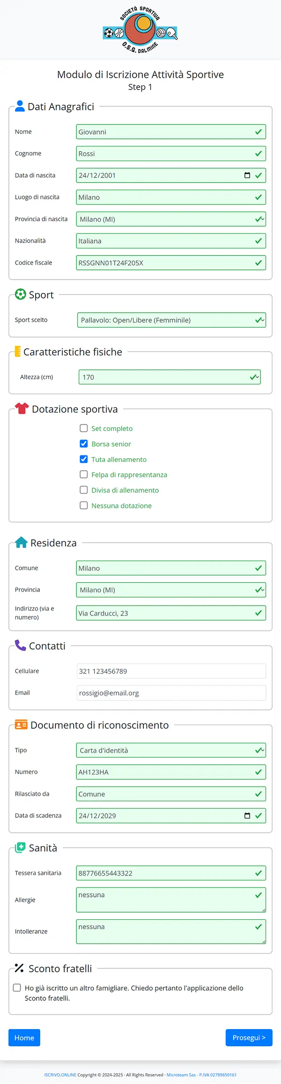The width and height of the screenshot is (281, 1084).
Task: Focus the Email input field
Action: [171, 693]
